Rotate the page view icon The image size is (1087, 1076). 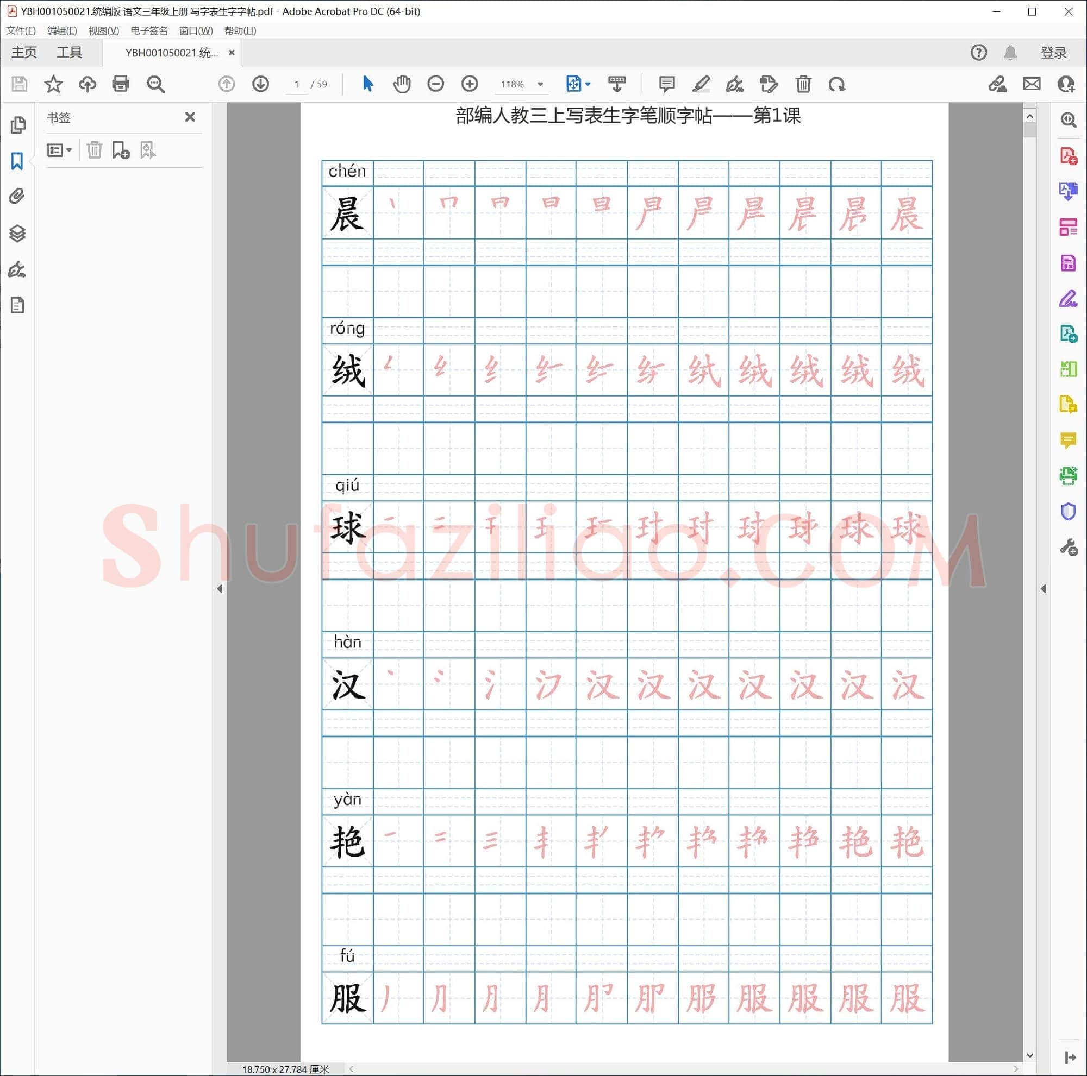836,84
